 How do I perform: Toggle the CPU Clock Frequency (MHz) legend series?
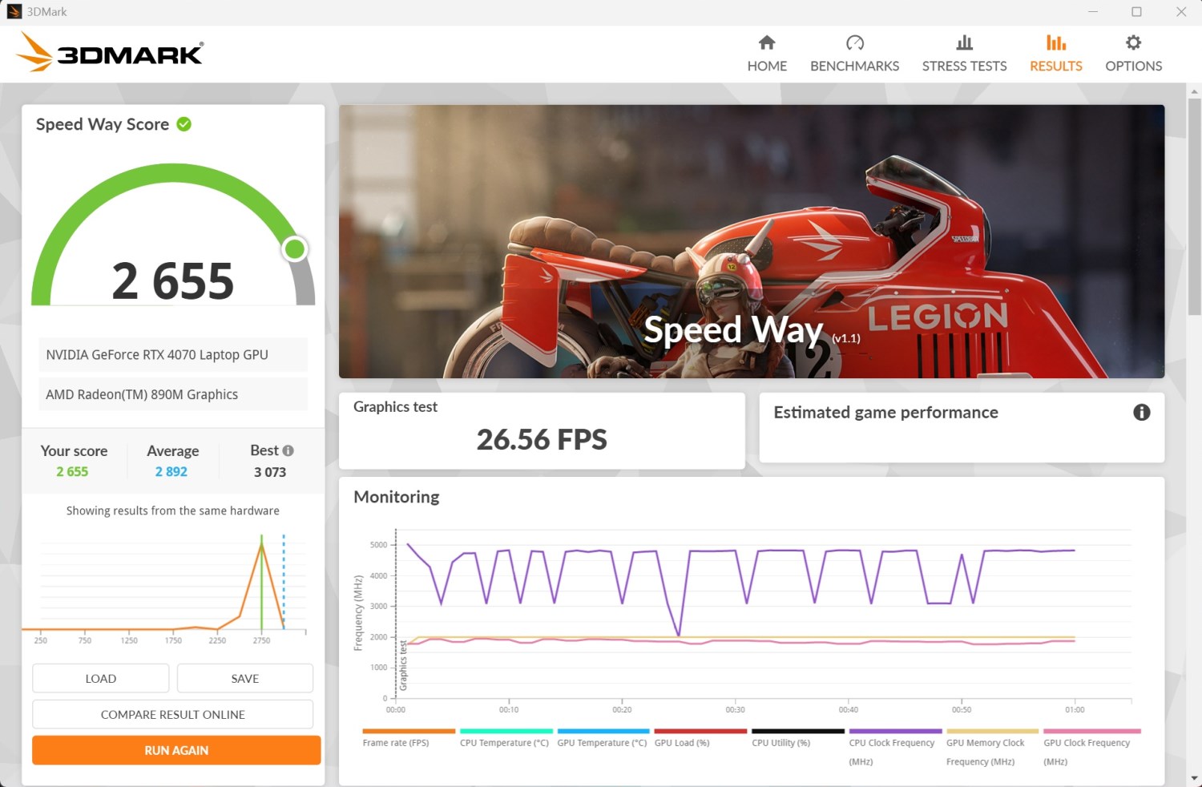(895, 749)
